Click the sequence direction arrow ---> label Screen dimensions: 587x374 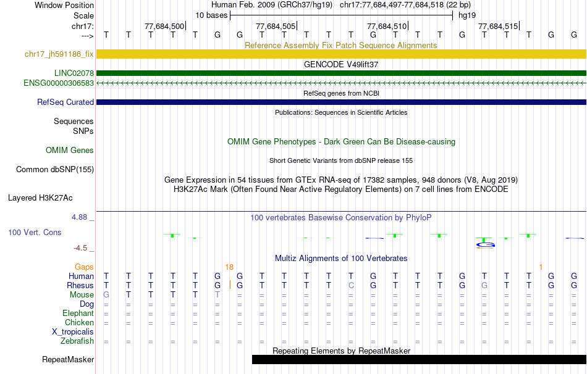87,36
